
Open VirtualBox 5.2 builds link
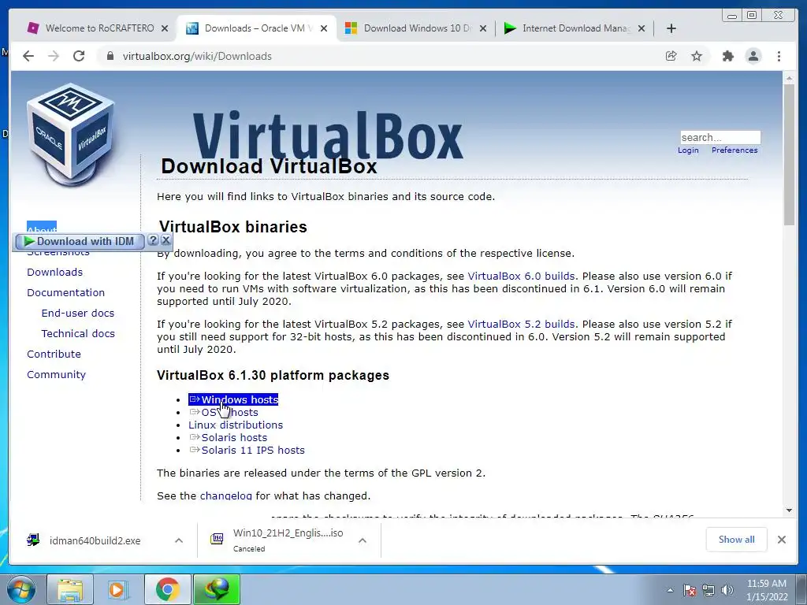(x=521, y=324)
